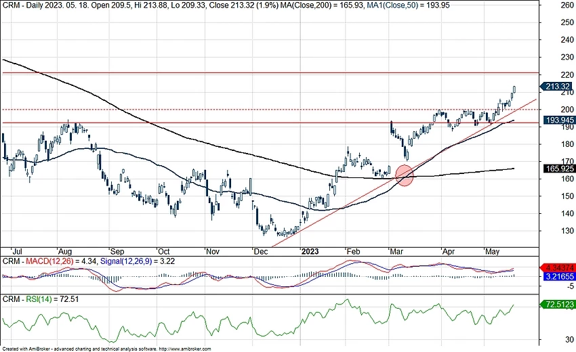Click the Mar label on time axis
Viewport: 576px width, 352px height.
tap(396, 252)
